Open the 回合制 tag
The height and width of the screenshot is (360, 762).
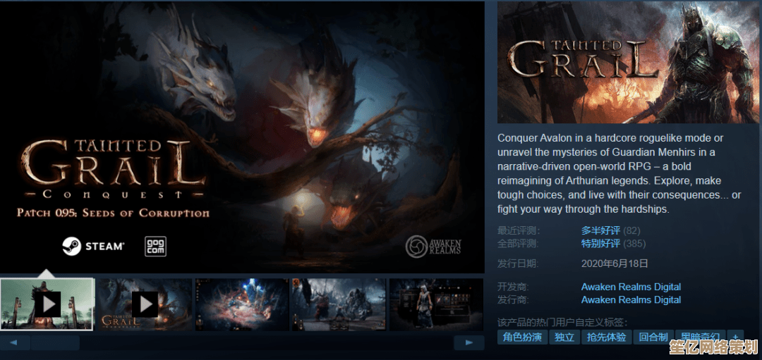[653, 337]
